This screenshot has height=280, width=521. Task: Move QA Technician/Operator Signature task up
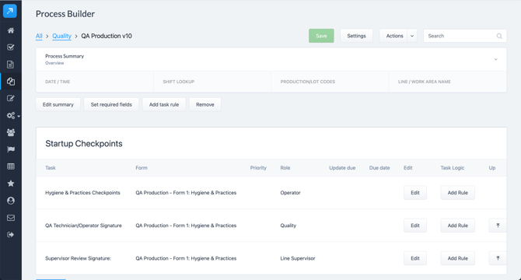(x=498, y=226)
